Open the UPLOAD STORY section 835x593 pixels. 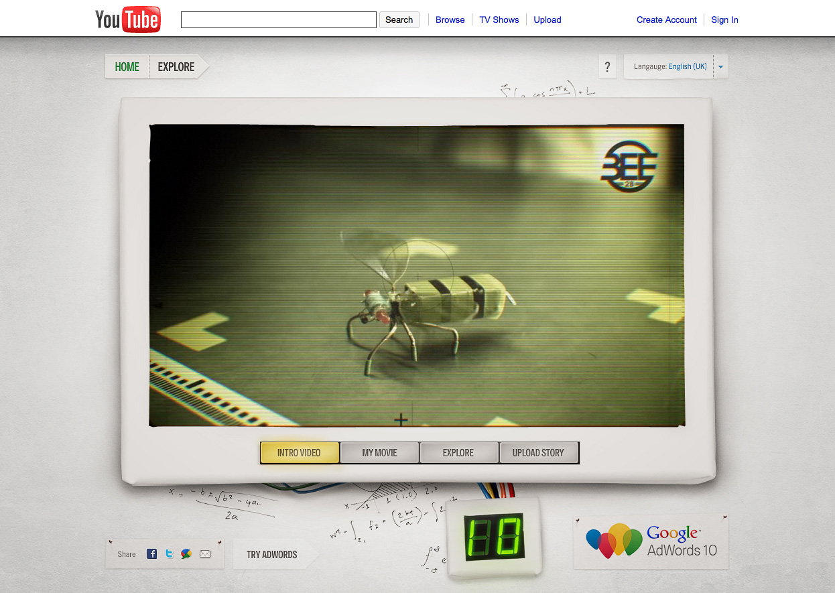538,452
